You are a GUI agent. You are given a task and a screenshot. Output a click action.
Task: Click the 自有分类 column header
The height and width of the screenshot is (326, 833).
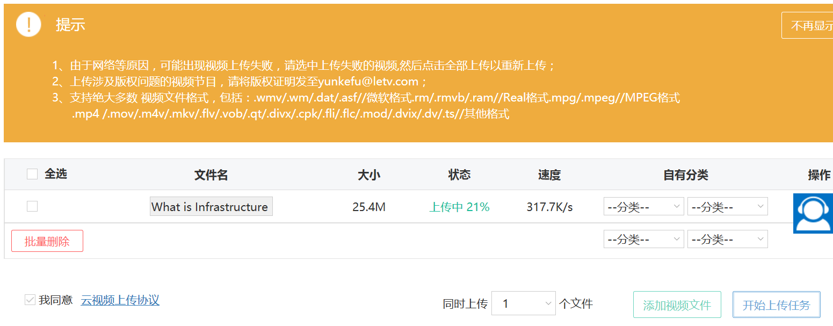[x=686, y=175]
